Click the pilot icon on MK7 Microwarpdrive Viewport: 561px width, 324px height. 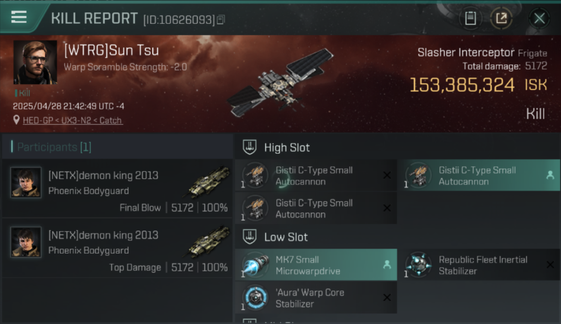click(x=387, y=265)
